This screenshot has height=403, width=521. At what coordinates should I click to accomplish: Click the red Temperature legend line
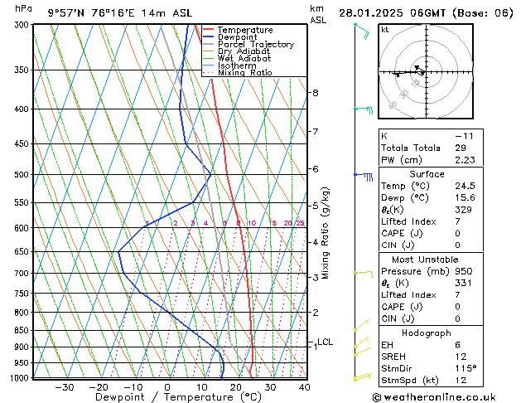(x=209, y=30)
